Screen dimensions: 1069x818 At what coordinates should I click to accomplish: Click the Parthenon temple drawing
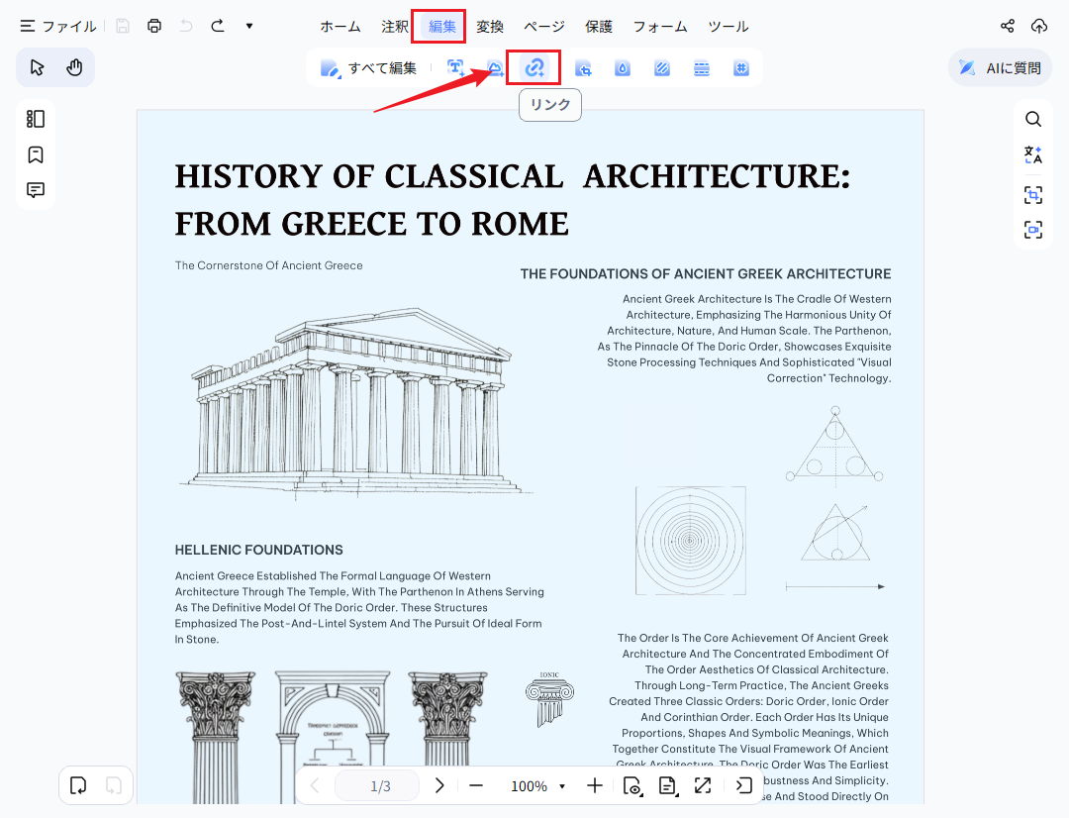pos(355,402)
